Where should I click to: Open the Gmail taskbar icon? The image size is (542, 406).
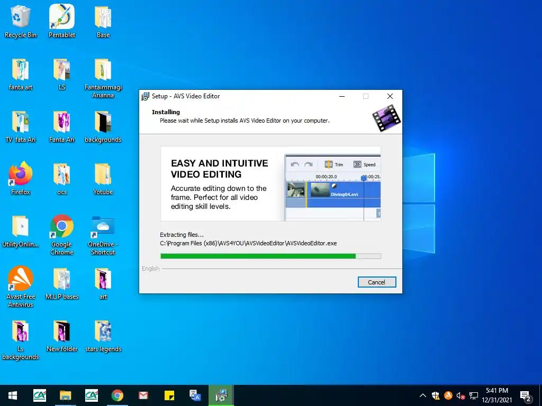143,395
